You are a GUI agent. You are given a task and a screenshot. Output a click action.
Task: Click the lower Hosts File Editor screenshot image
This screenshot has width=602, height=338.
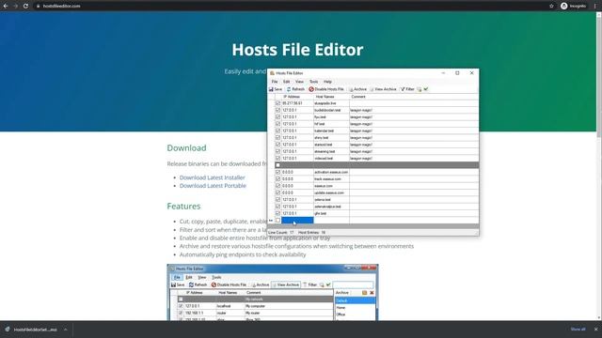[x=273, y=292]
